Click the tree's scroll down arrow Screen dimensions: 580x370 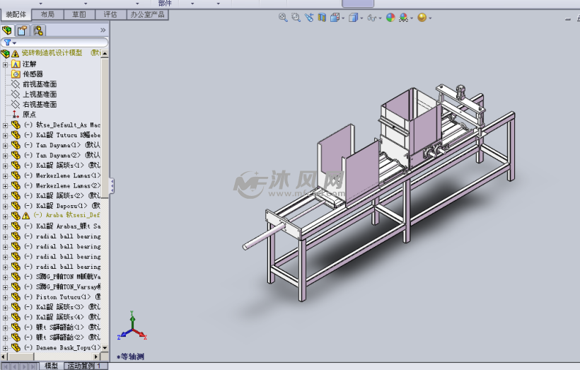(105, 348)
